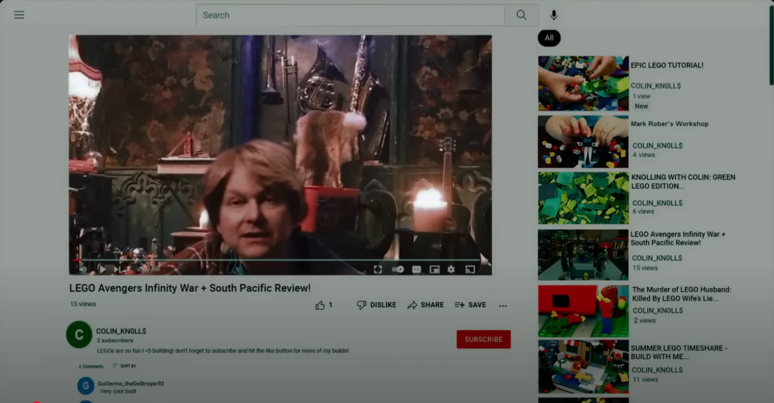
Task: Save the video to a playlist
Action: [470, 305]
